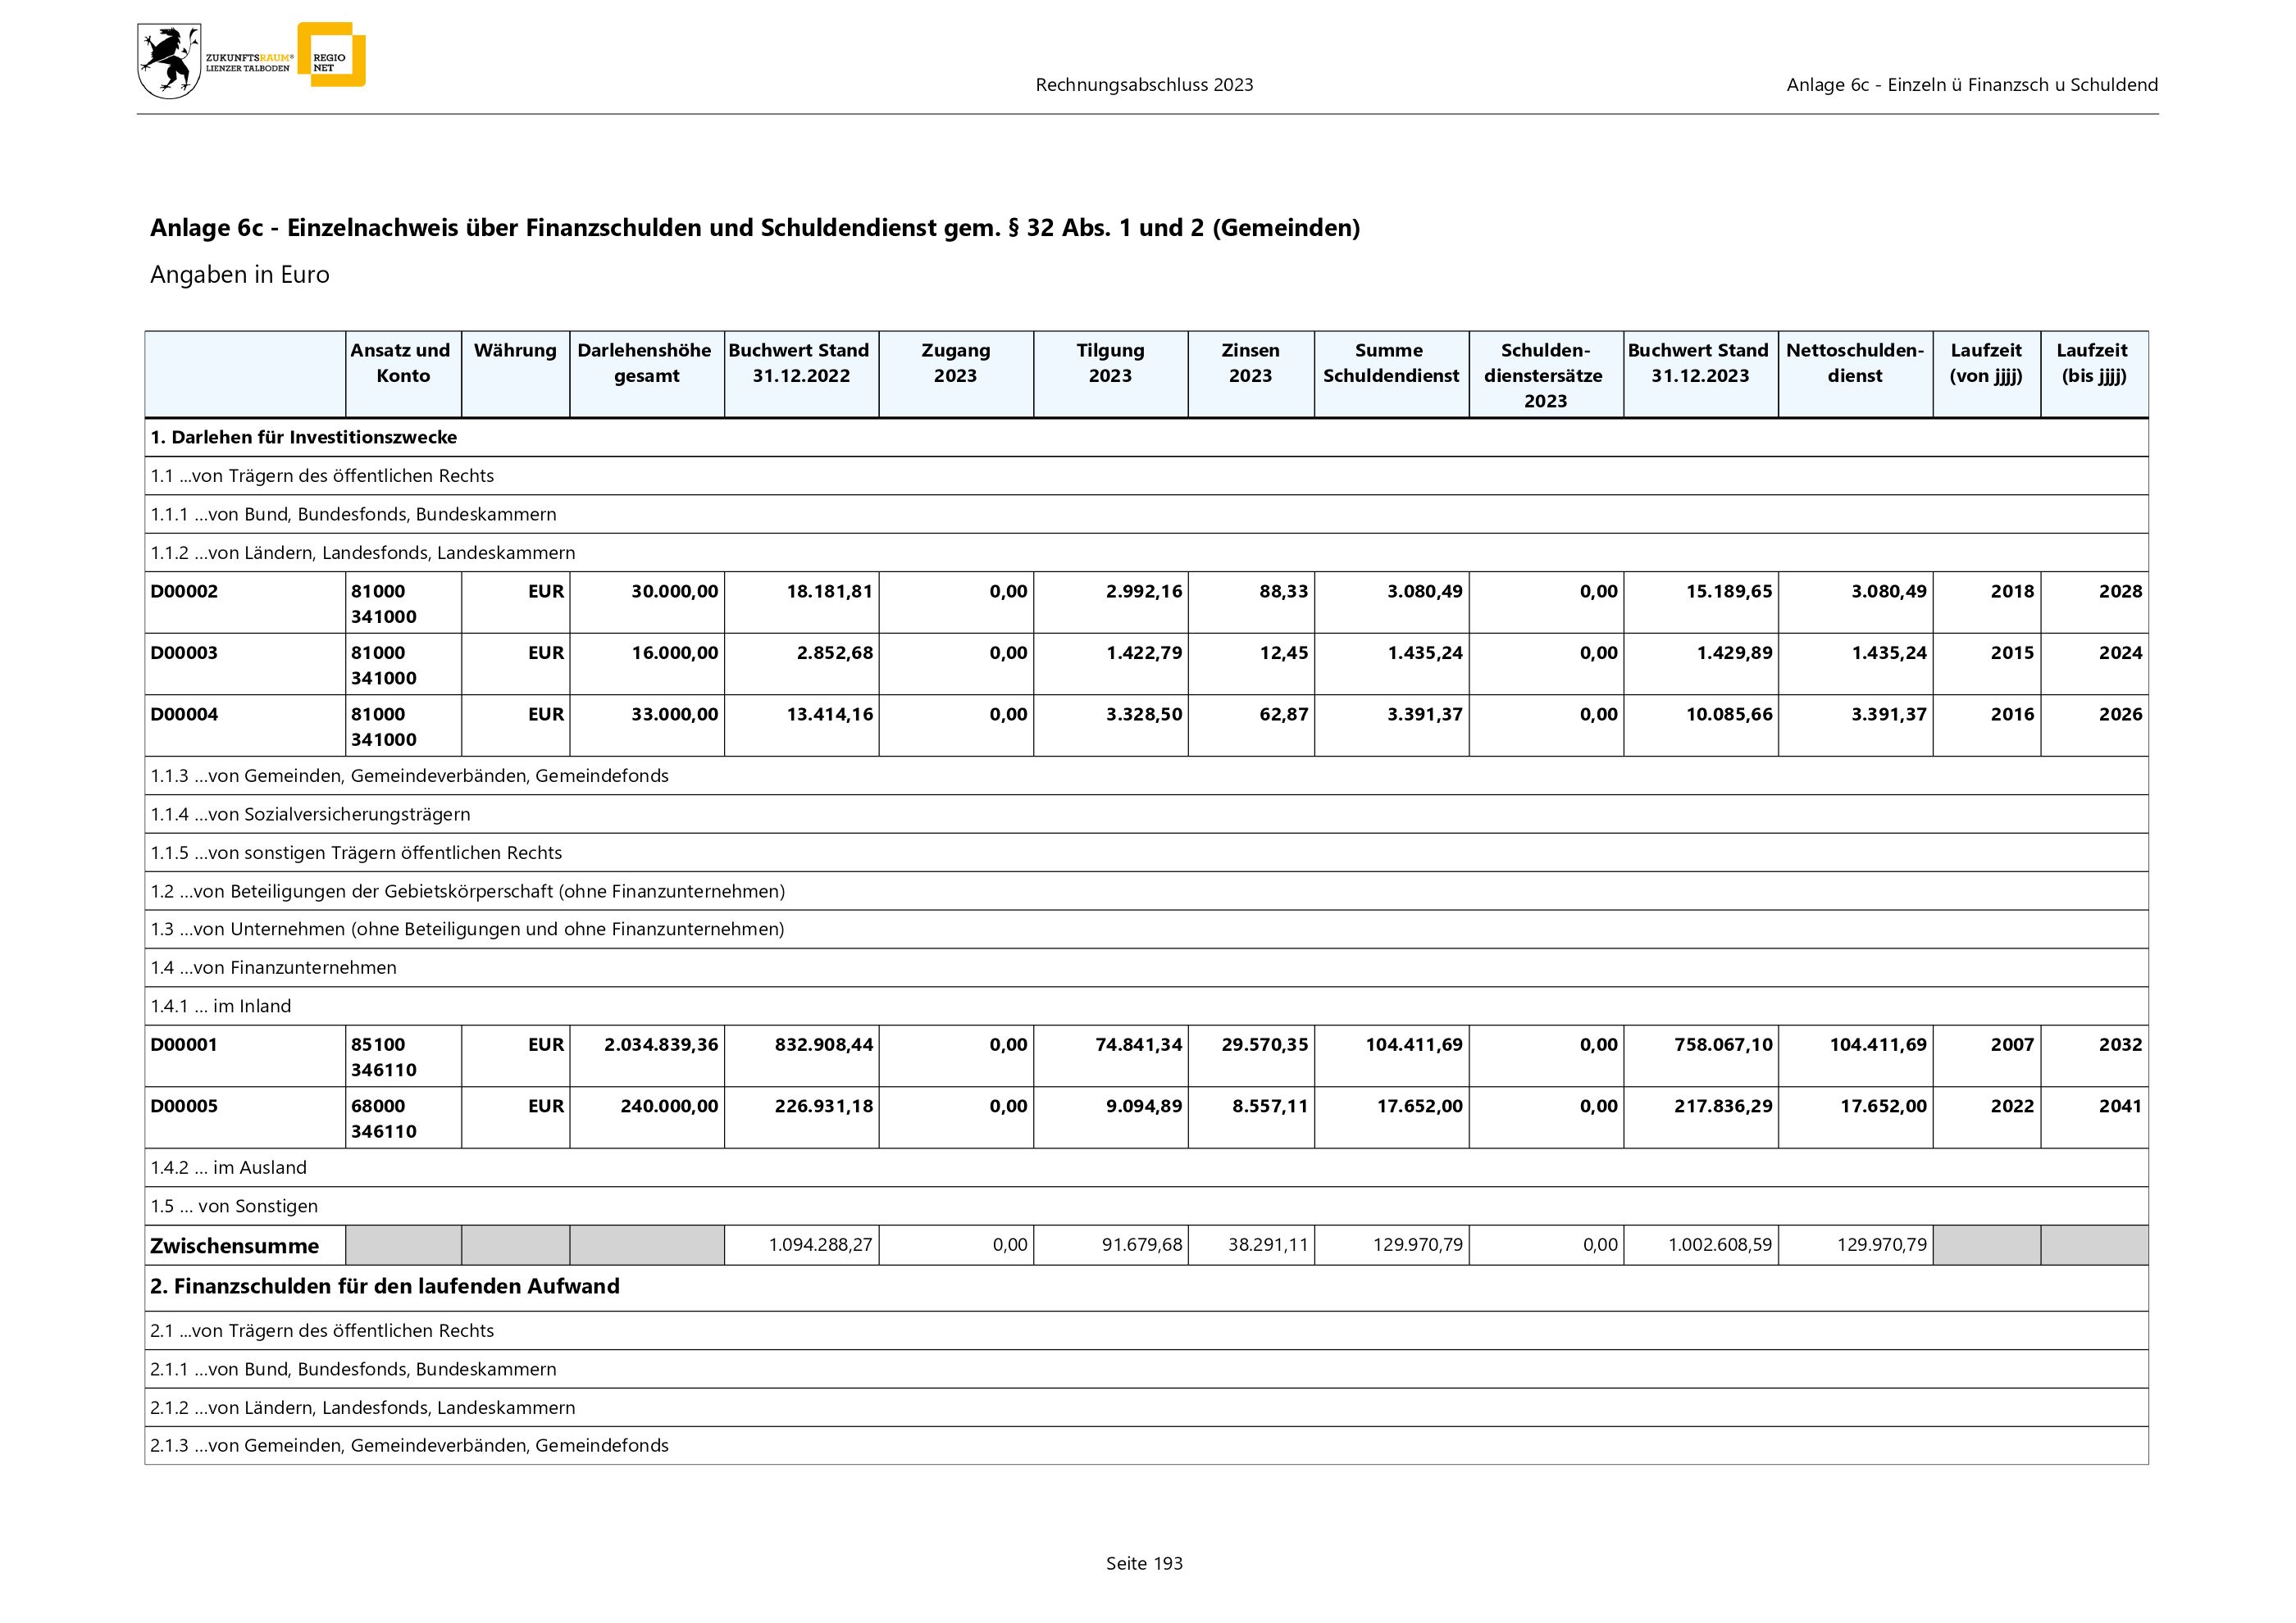Click the D00003 account 81000 341000 cell
Viewport: 2296px width, 1623px height.
coord(384,666)
